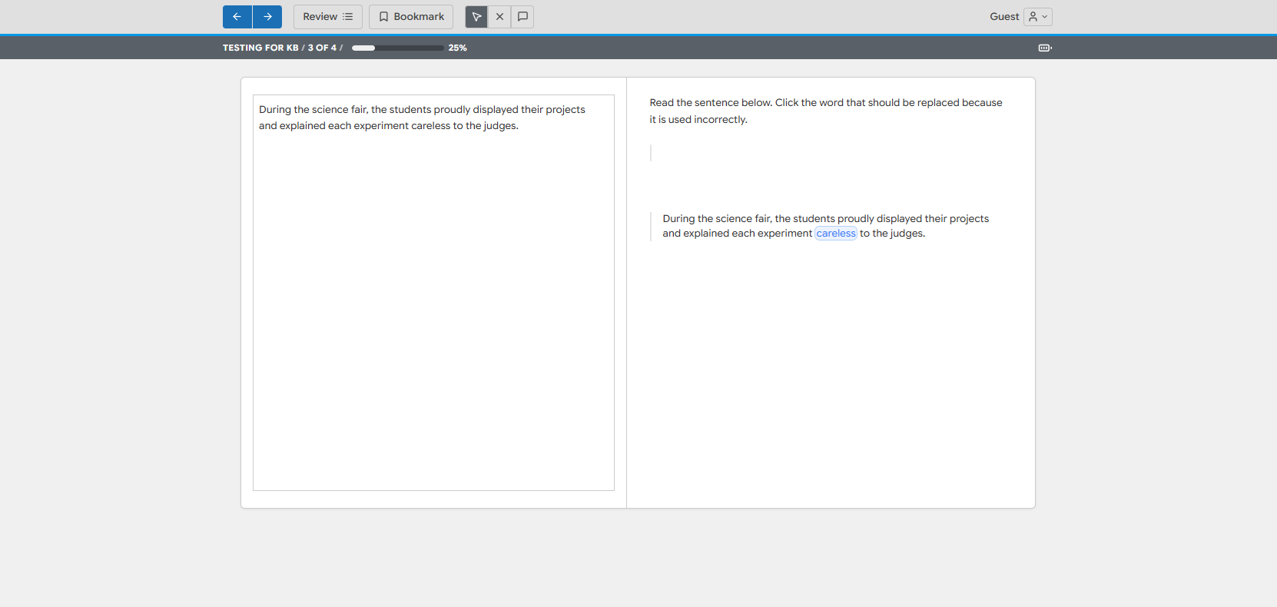The height and width of the screenshot is (607, 1277).
Task: Click the 'TESTING FOR KB' title text
Action: pos(260,48)
